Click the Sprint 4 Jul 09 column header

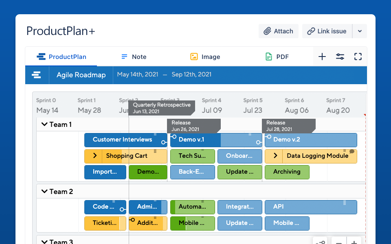point(212,106)
